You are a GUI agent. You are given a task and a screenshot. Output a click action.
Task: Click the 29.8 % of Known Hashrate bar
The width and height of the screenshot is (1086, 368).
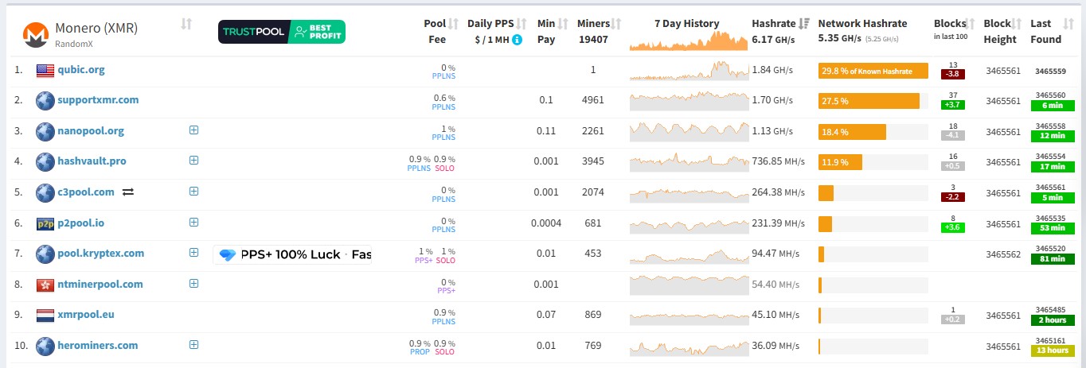pos(873,71)
